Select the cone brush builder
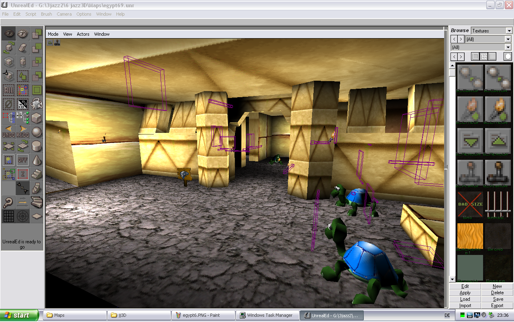Screen dimensions: 514x322 pyautogui.click(x=37, y=160)
